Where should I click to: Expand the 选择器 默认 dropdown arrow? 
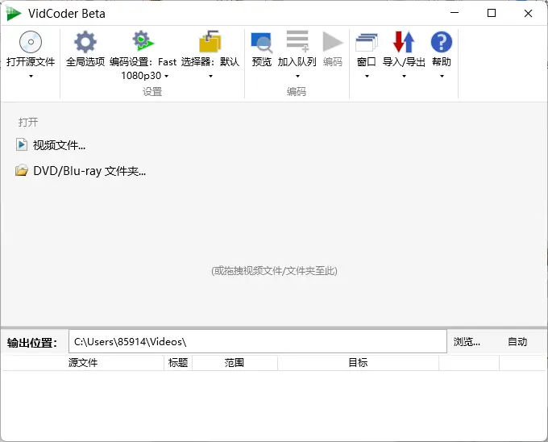point(210,76)
